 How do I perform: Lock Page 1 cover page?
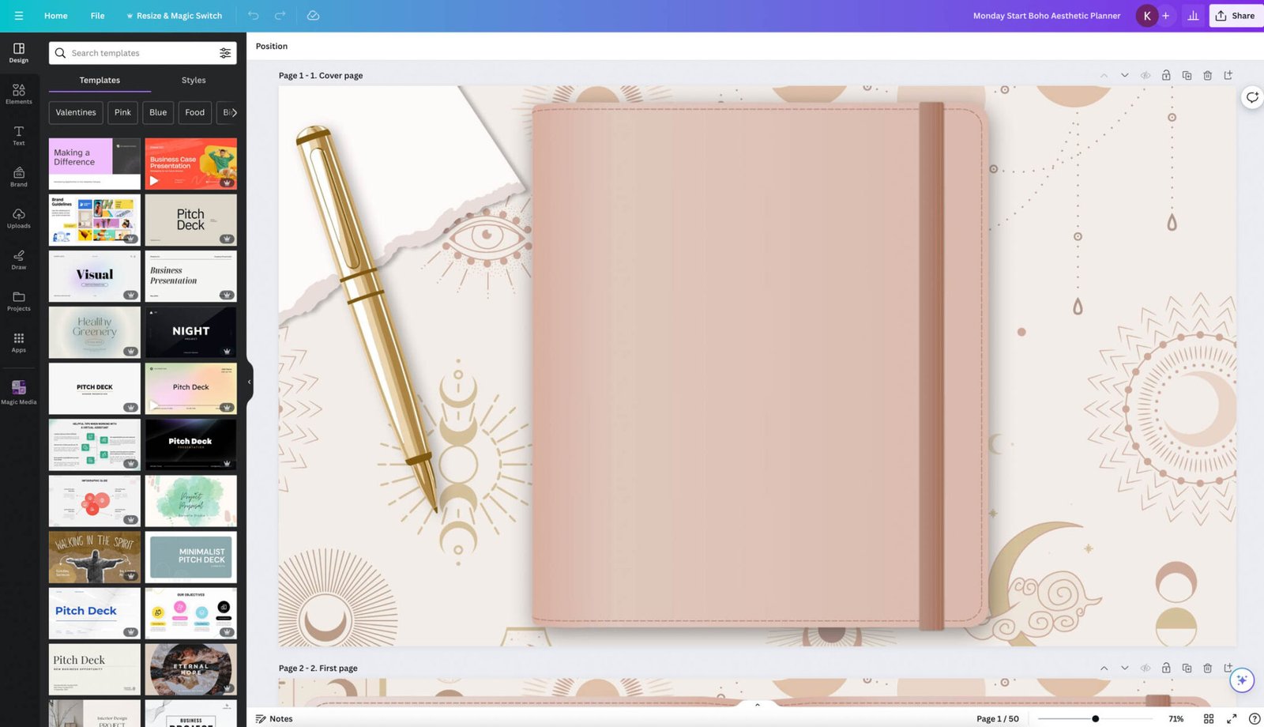click(x=1166, y=76)
